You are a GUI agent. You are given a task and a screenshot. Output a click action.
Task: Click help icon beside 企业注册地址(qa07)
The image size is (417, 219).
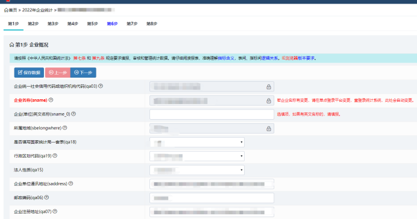[x=55, y=212]
